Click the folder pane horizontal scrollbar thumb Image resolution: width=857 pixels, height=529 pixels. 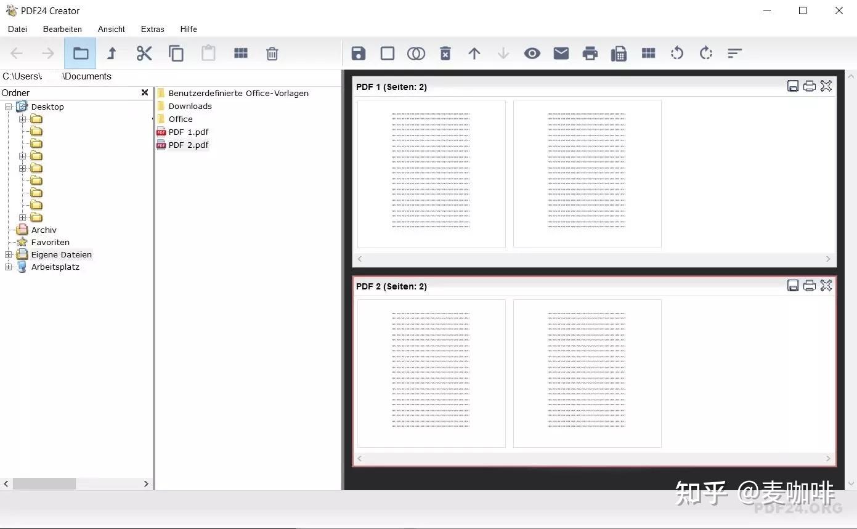click(44, 484)
